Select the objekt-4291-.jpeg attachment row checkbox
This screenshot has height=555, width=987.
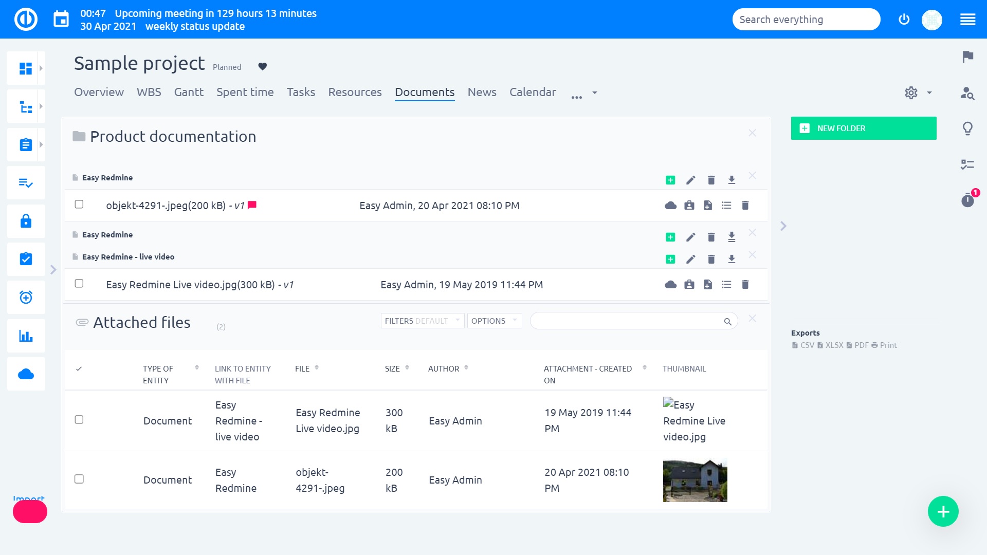(x=79, y=479)
